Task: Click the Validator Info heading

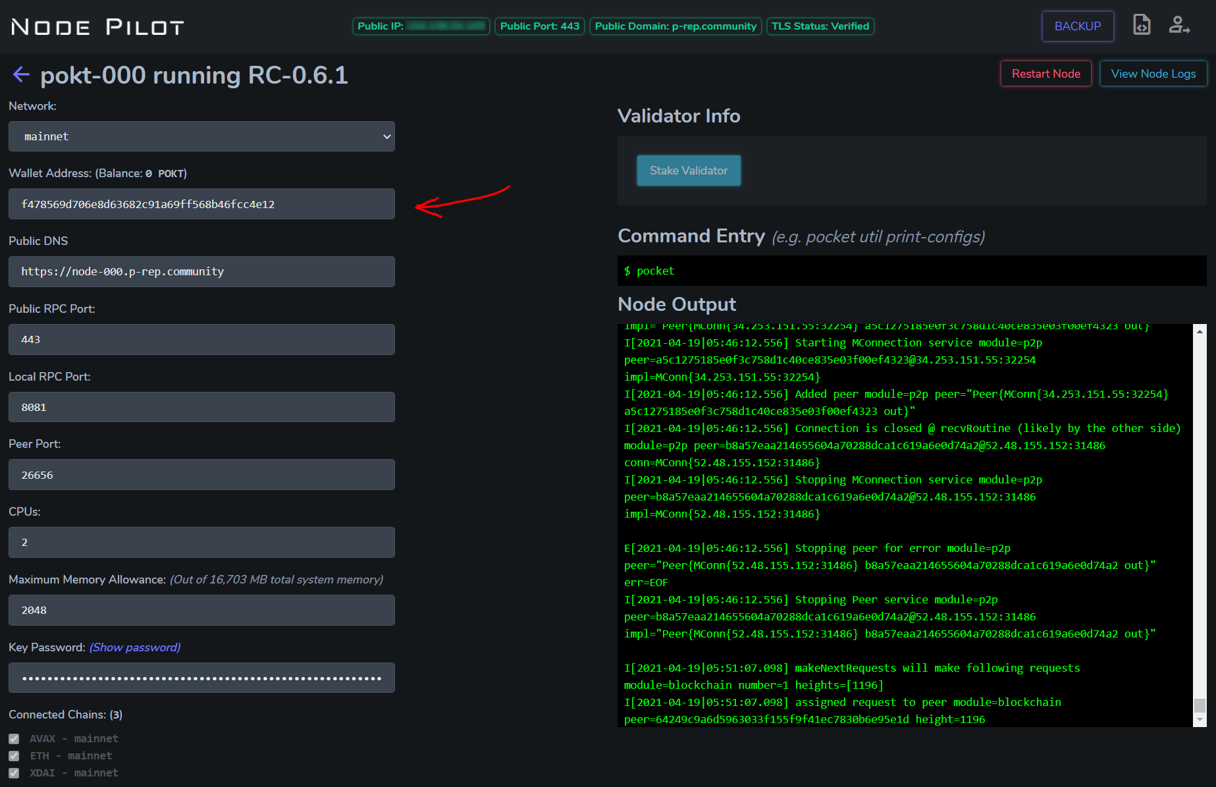Action: [679, 116]
